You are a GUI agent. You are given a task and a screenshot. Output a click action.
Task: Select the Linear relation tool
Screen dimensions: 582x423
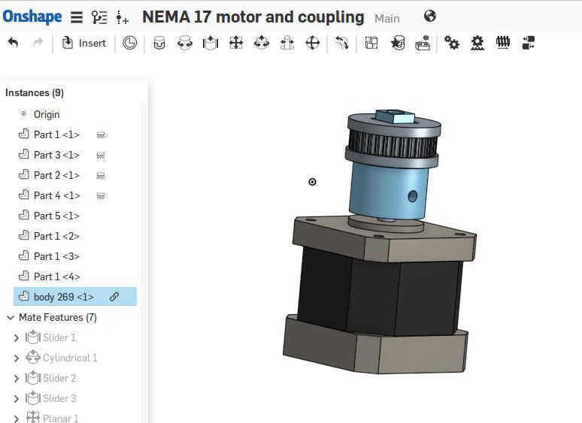tap(528, 43)
